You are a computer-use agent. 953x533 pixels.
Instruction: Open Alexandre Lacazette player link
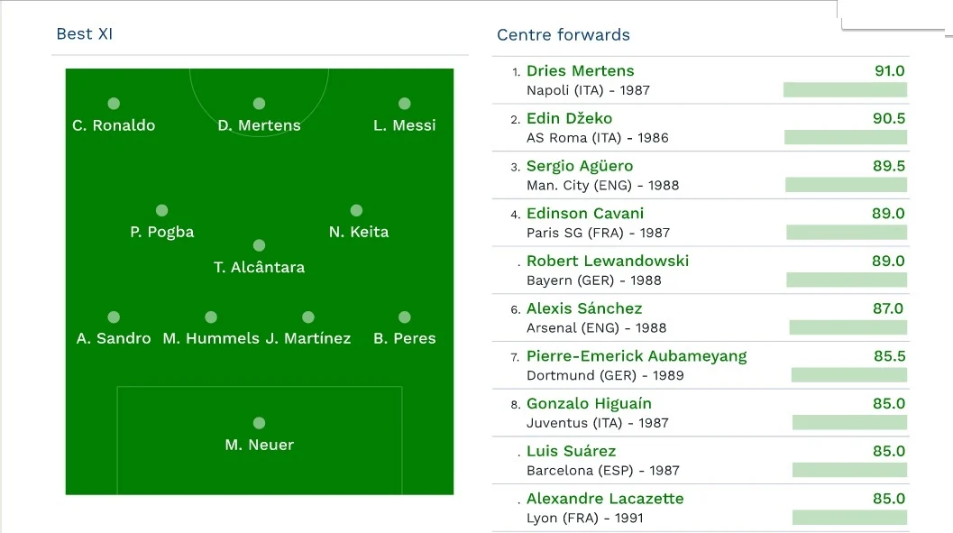tap(605, 499)
